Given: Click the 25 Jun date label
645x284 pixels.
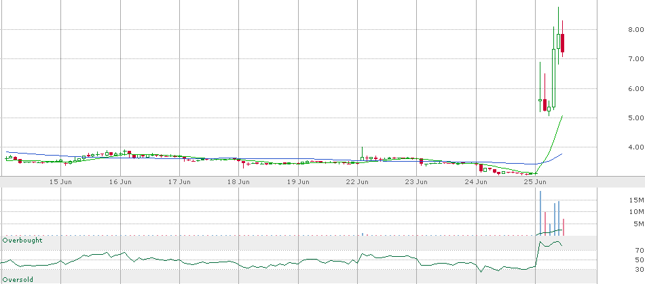Looking at the screenshot, I should [535, 182].
